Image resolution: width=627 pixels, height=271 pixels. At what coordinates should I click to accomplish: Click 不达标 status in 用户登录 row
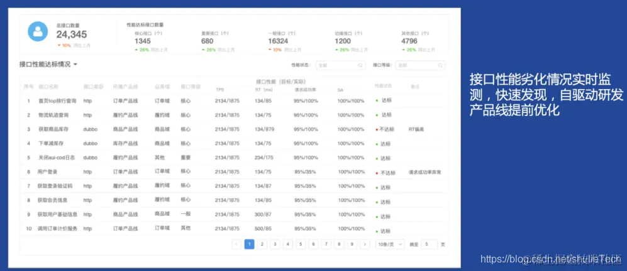tap(386, 173)
